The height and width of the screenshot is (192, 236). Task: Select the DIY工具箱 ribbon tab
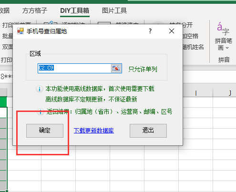[x=75, y=10]
